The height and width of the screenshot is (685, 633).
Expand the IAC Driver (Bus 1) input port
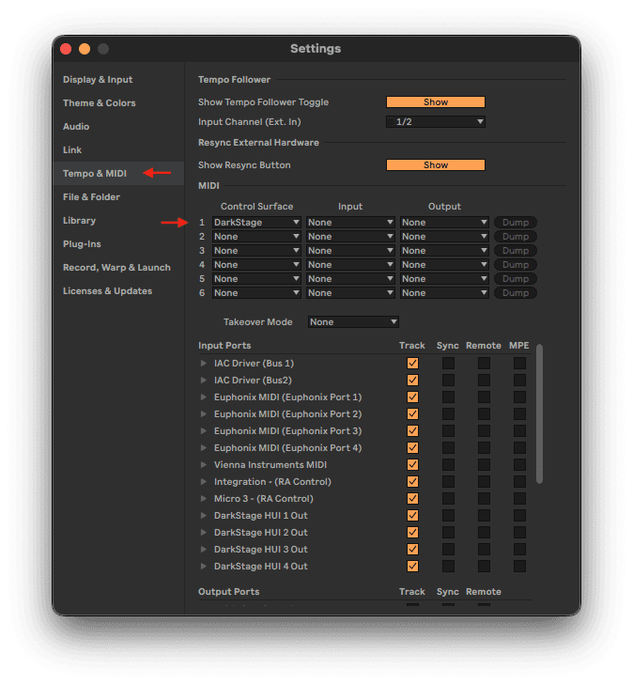click(x=204, y=363)
